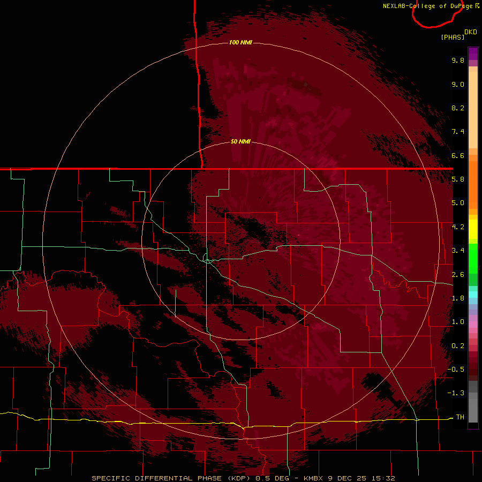Click the 0.5 DEG elevation text
482x482 pixels.
pos(273,478)
